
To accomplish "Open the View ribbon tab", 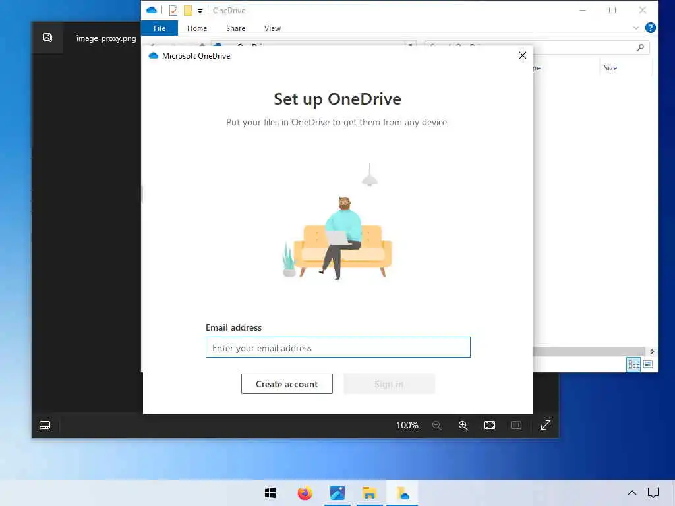I will point(272,28).
